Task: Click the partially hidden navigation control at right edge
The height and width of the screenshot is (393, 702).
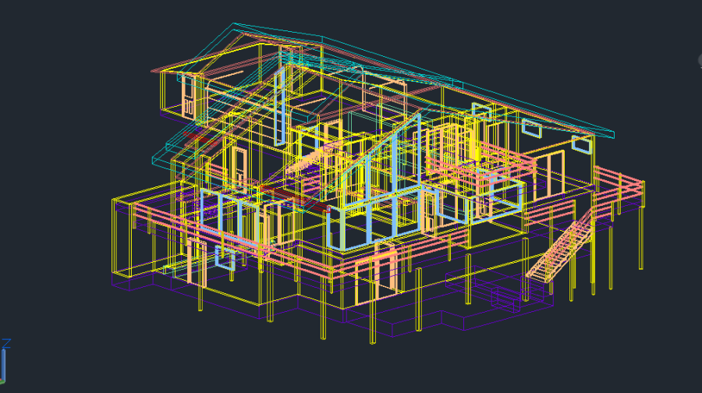Action: (698, 60)
